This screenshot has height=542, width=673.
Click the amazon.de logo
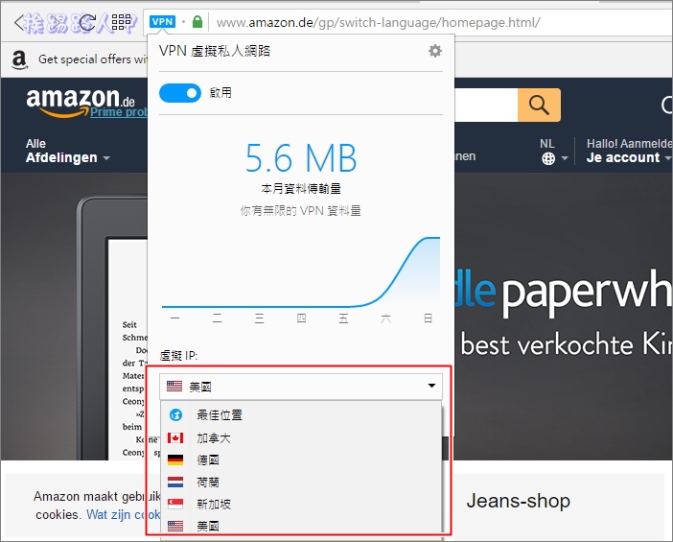(x=81, y=102)
